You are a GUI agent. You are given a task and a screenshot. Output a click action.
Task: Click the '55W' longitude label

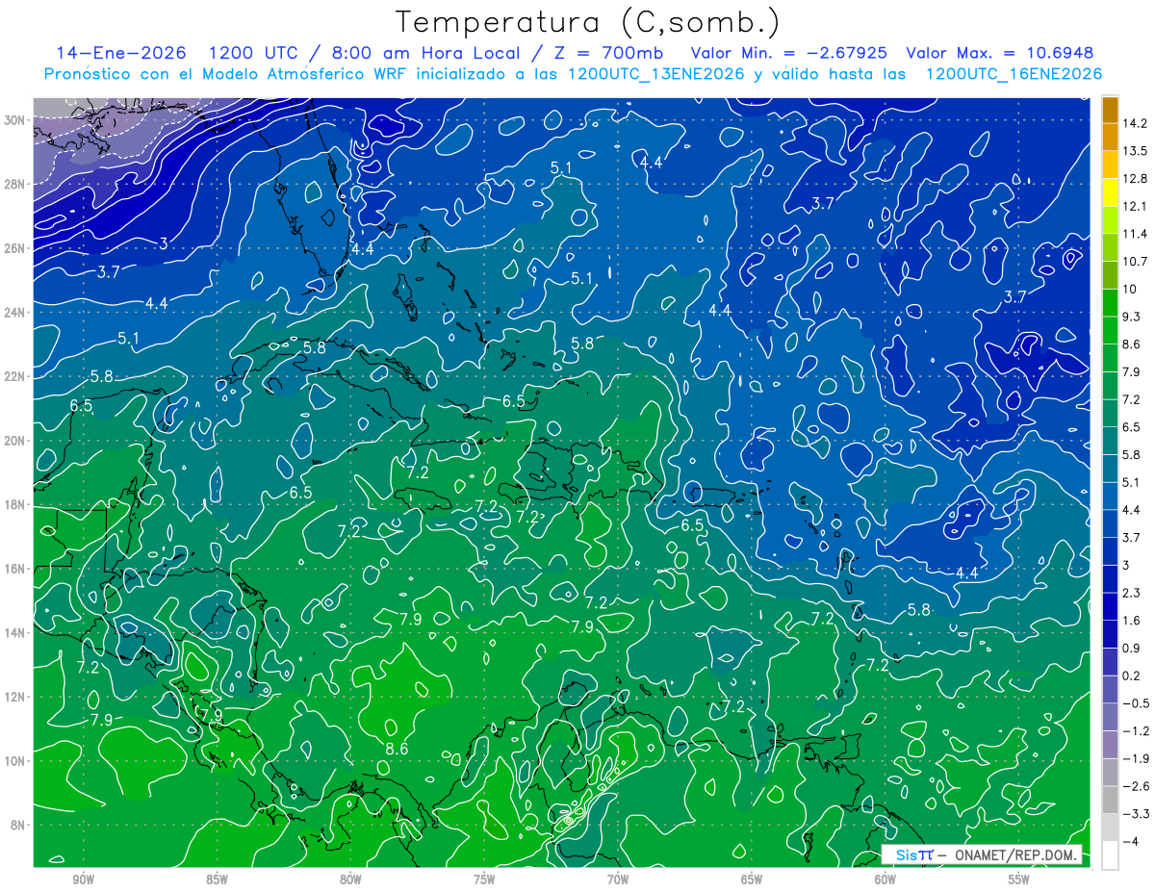click(1019, 879)
